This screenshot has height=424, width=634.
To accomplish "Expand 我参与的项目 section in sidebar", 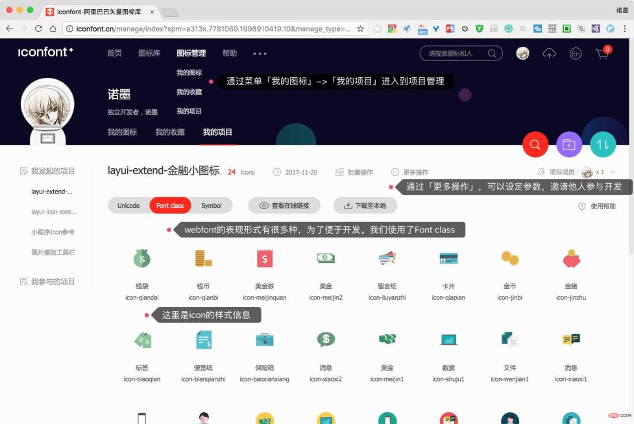I will (x=47, y=282).
